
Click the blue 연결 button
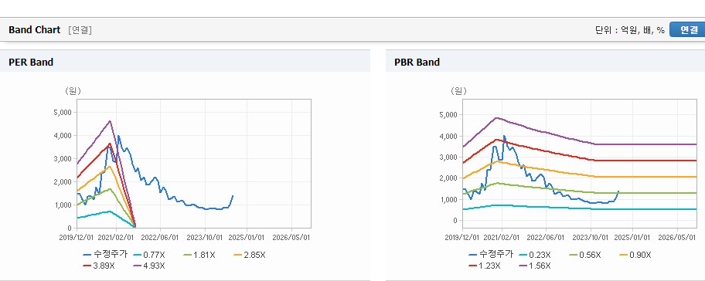pos(687,29)
